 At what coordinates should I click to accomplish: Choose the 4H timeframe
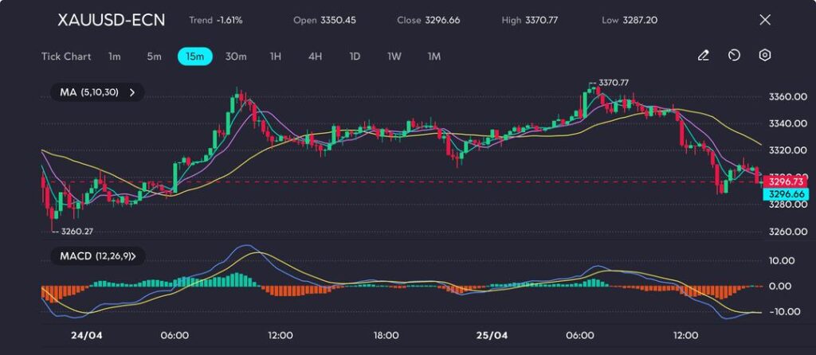coord(315,57)
